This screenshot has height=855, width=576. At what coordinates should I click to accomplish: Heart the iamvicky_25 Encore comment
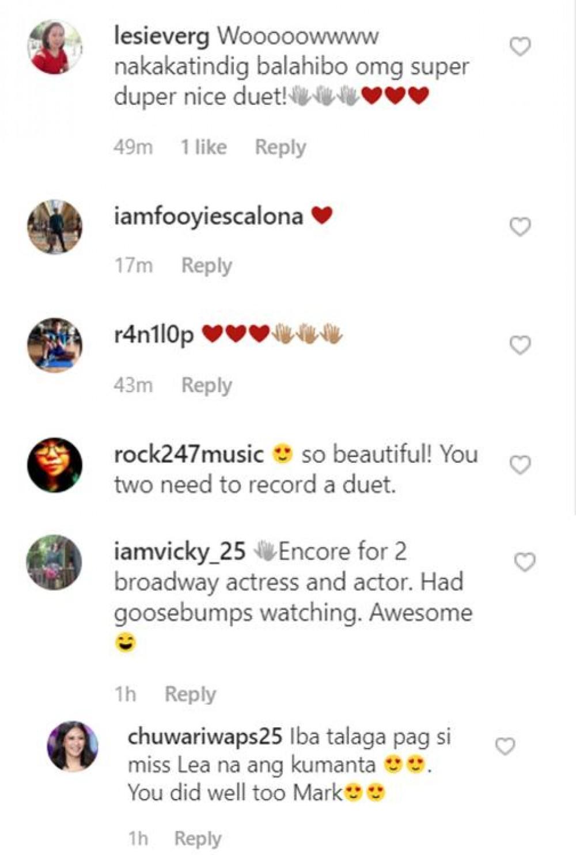tap(525, 562)
